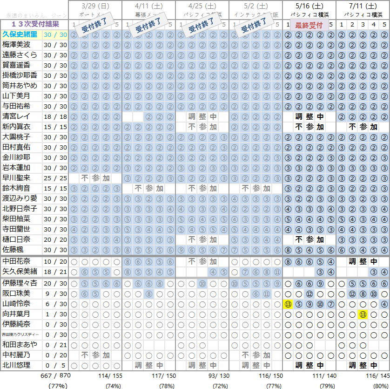Select the highlighted 久保史緒里 name cell

coord(21,34)
